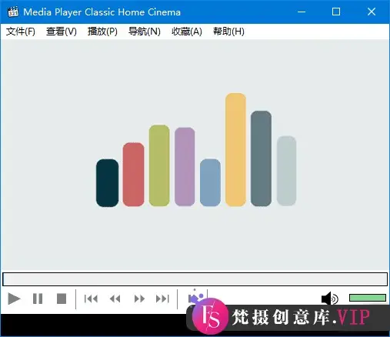The image size is (390, 337).
Task: Decrease playback speed with rewind icon
Action: (115, 299)
